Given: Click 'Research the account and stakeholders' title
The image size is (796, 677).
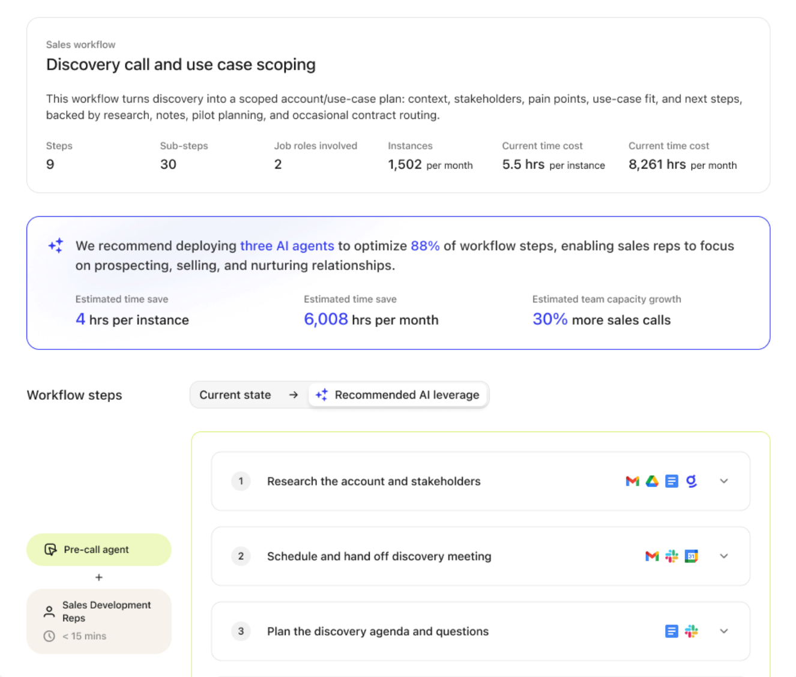Looking at the screenshot, I should (x=374, y=481).
